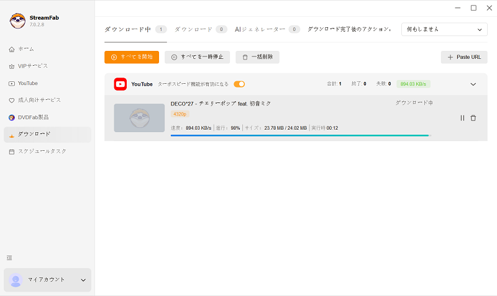Click the red YouTube group logo
Screen dimensions: 497x296
point(121,84)
